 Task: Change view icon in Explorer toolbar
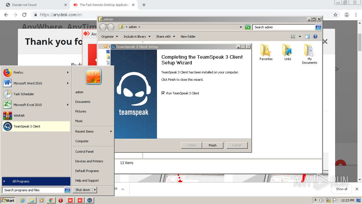pyautogui.click(x=293, y=37)
